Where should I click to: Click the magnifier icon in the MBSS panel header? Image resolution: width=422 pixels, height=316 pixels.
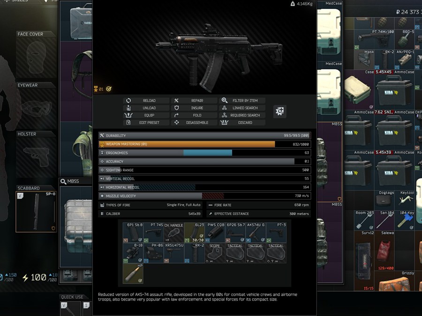pyautogui.click(x=63, y=182)
